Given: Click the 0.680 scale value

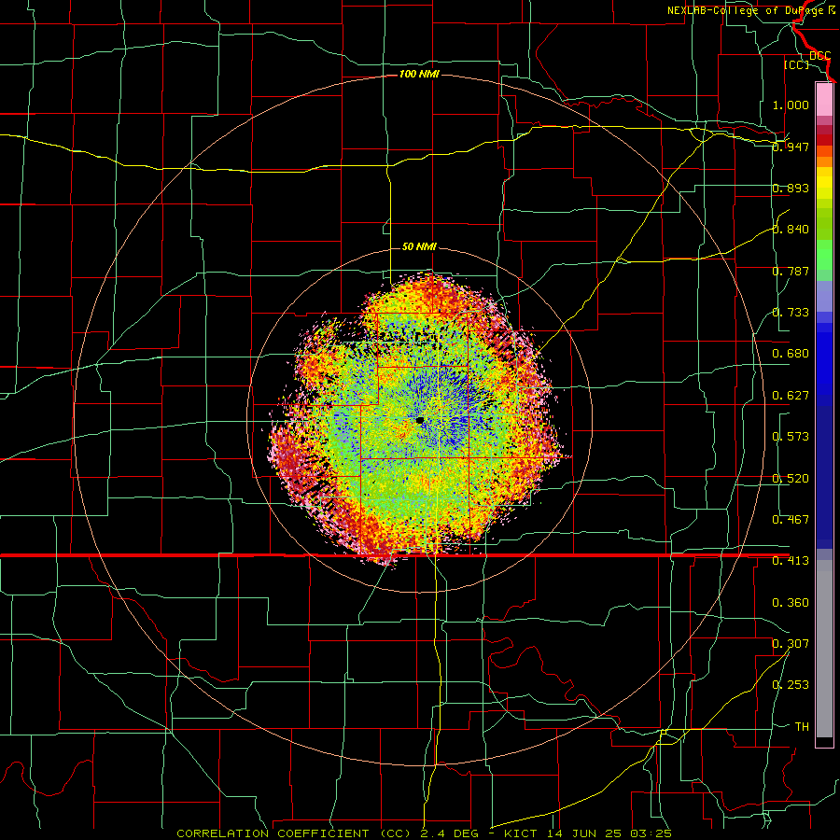Looking at the screenshot, I should tap(791, 354).
